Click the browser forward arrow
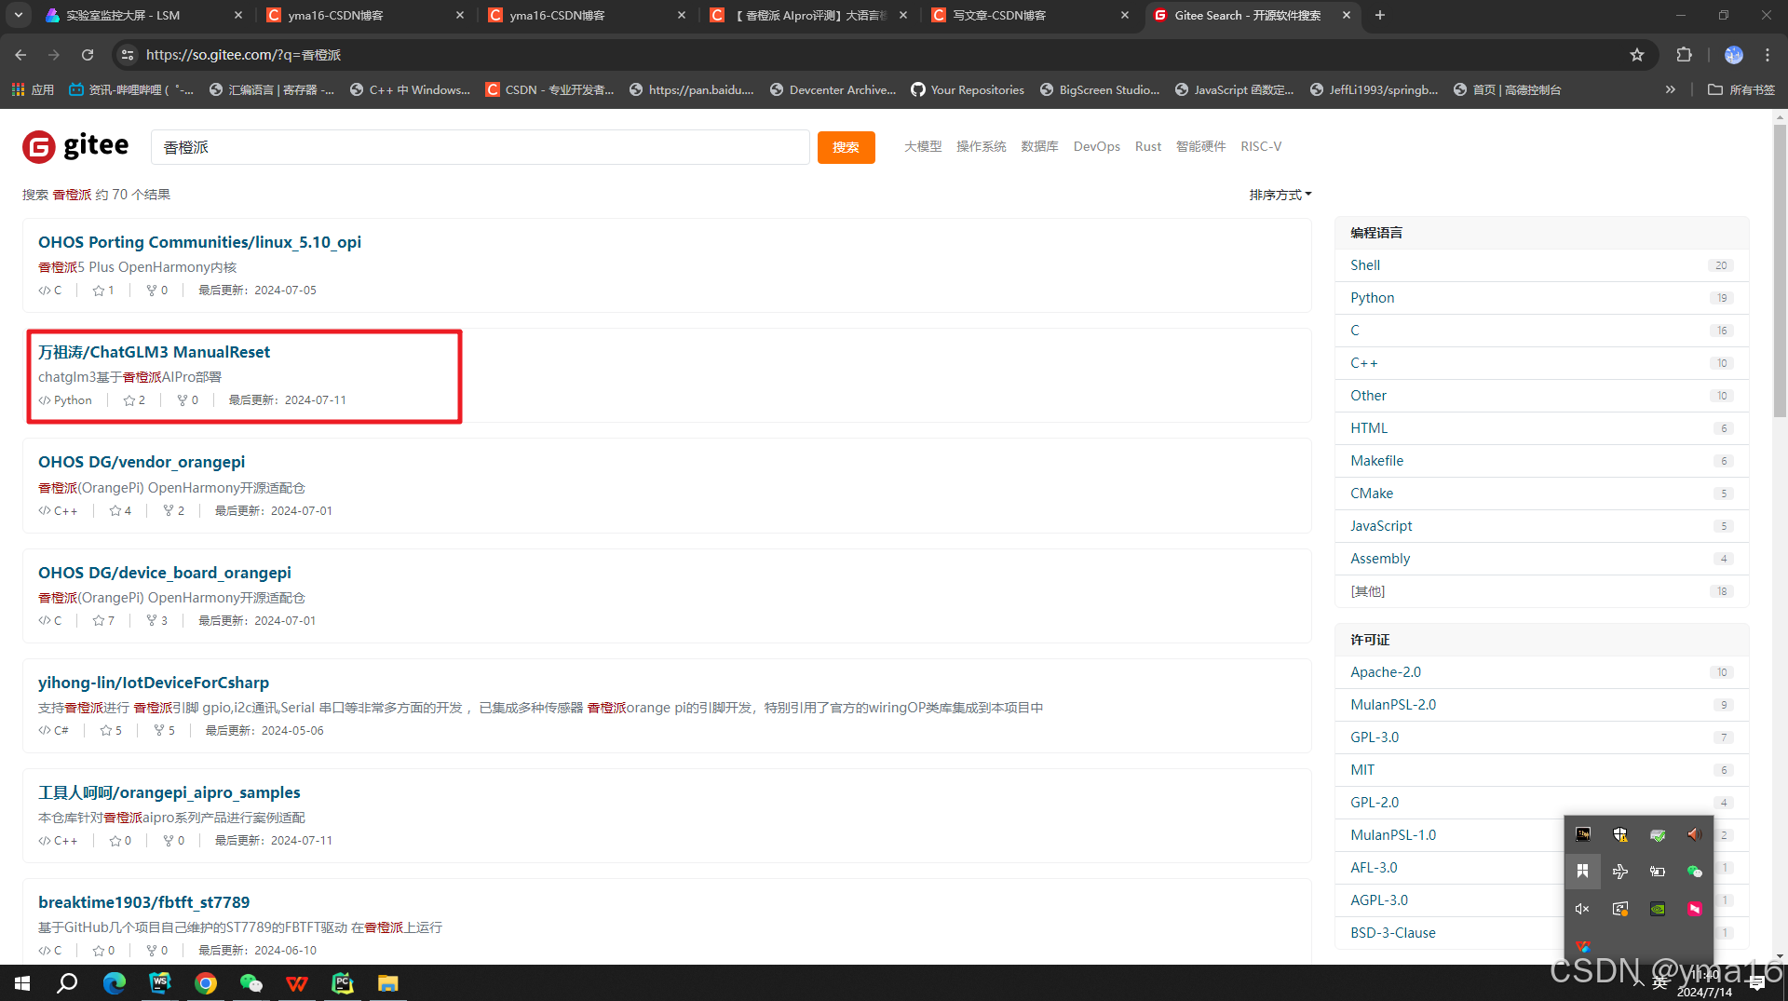This screenshot has height=1001, width=1788. (54, 55)
